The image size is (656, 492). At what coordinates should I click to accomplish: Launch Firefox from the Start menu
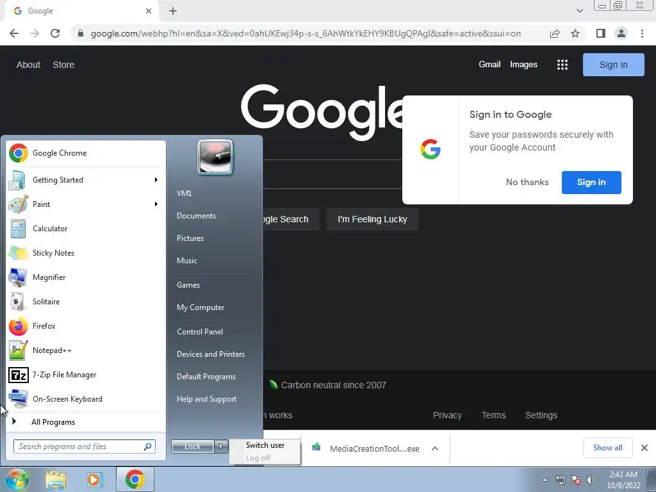[86, 326]
